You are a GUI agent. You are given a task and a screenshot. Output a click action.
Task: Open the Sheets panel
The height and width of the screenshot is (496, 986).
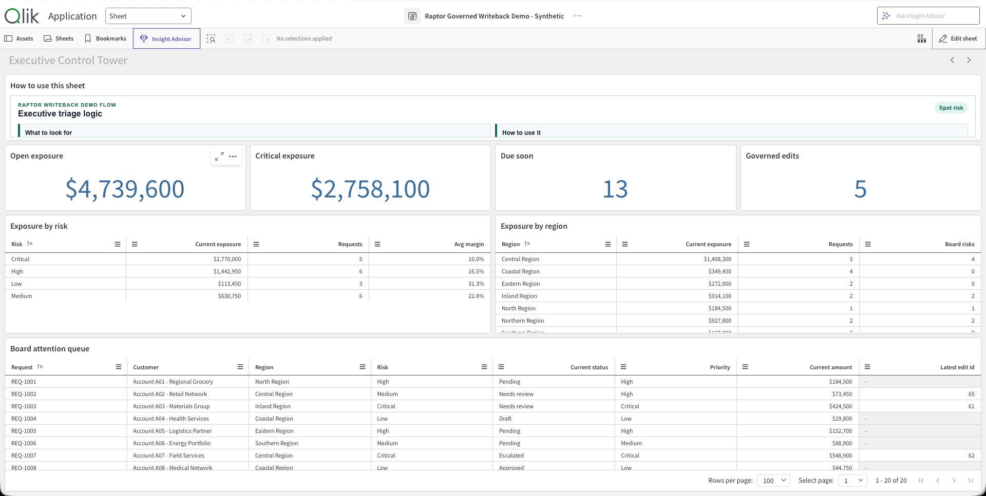[59, 38]
